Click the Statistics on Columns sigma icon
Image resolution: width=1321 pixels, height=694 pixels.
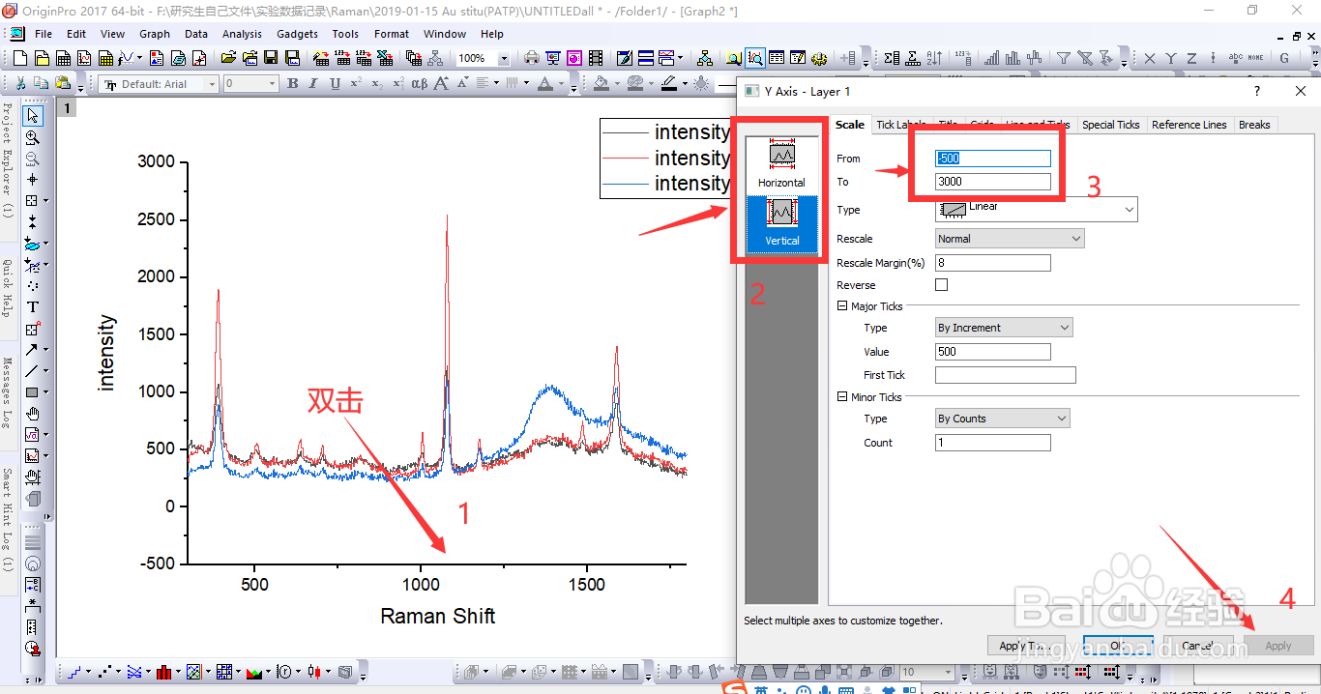[892, 58]
